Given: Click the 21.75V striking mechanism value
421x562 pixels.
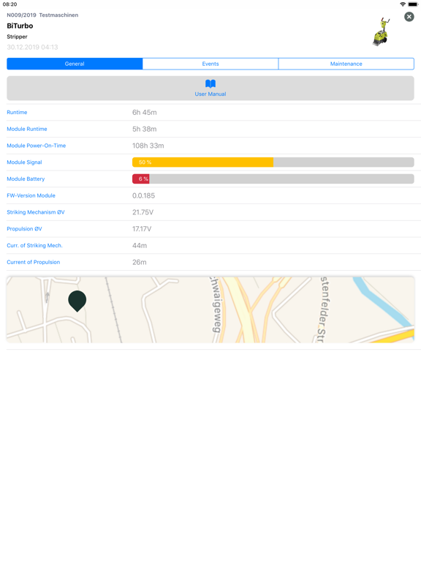Looking at the screenshot, I should 143,212.
